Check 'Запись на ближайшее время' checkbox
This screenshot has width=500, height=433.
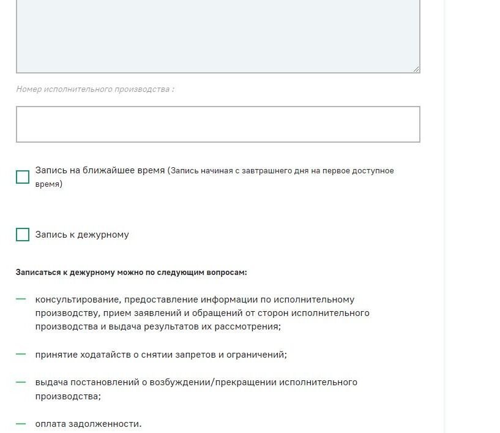(x=23, y=177)
